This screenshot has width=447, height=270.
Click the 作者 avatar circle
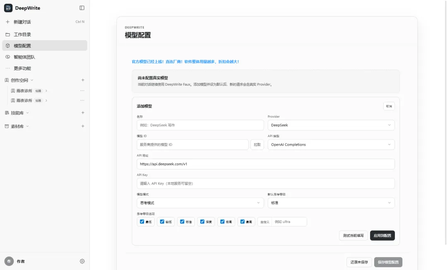(x=9, y=261)
